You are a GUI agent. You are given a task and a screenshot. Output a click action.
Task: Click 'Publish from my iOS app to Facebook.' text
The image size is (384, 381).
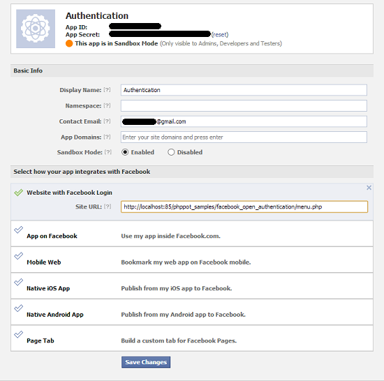click(177, 288)
